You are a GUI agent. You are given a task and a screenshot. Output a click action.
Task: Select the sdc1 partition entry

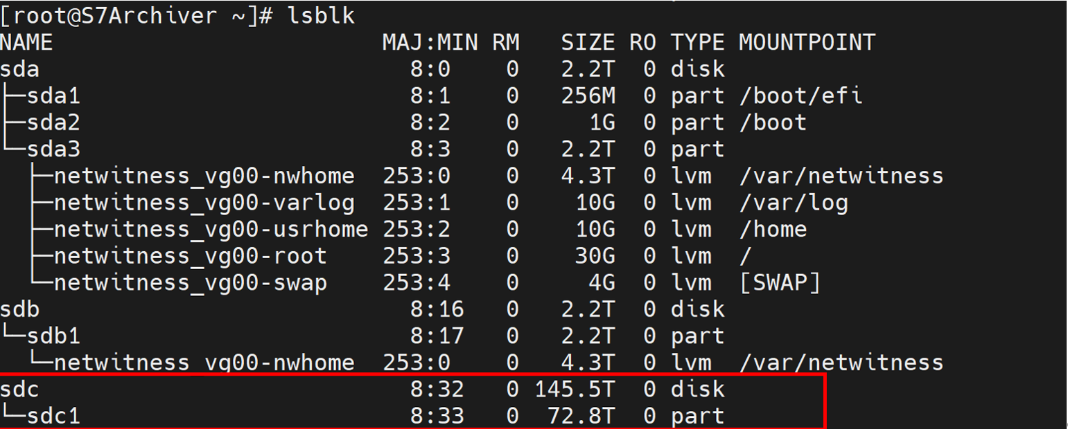click(x=53, y=416)
